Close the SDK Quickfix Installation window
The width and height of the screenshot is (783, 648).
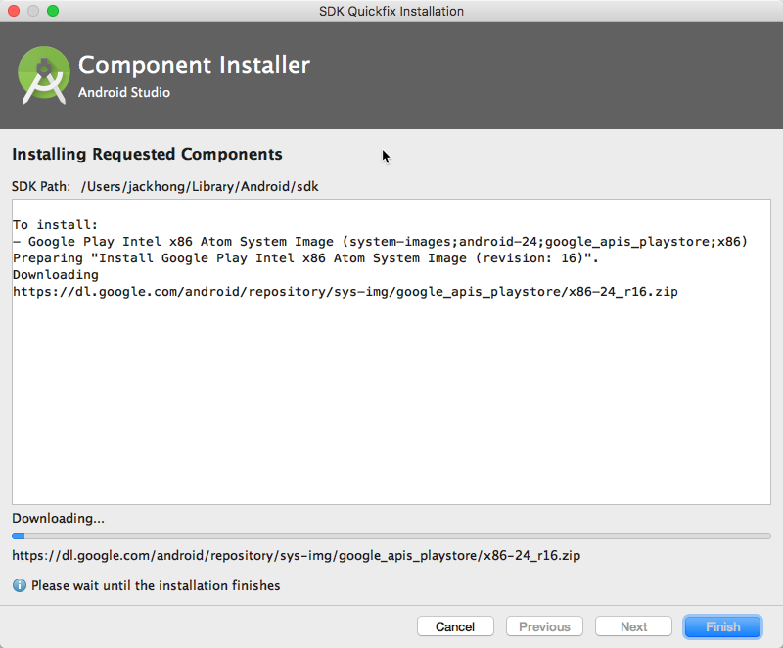[14, 11]
